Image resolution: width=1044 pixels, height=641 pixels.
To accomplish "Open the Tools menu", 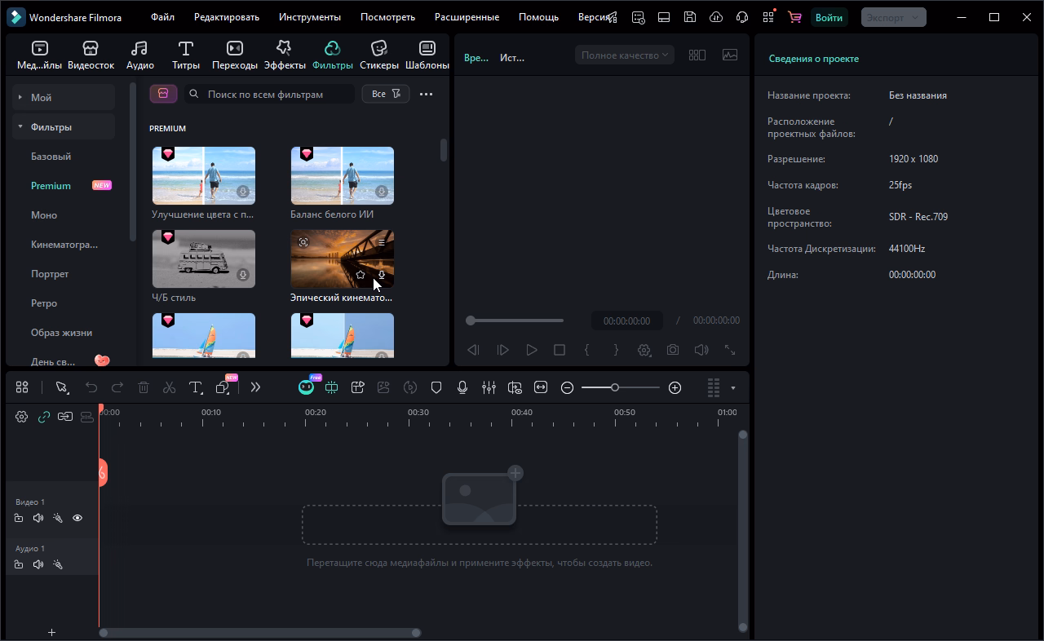I will pyautogui.click(x=309, y=17).
